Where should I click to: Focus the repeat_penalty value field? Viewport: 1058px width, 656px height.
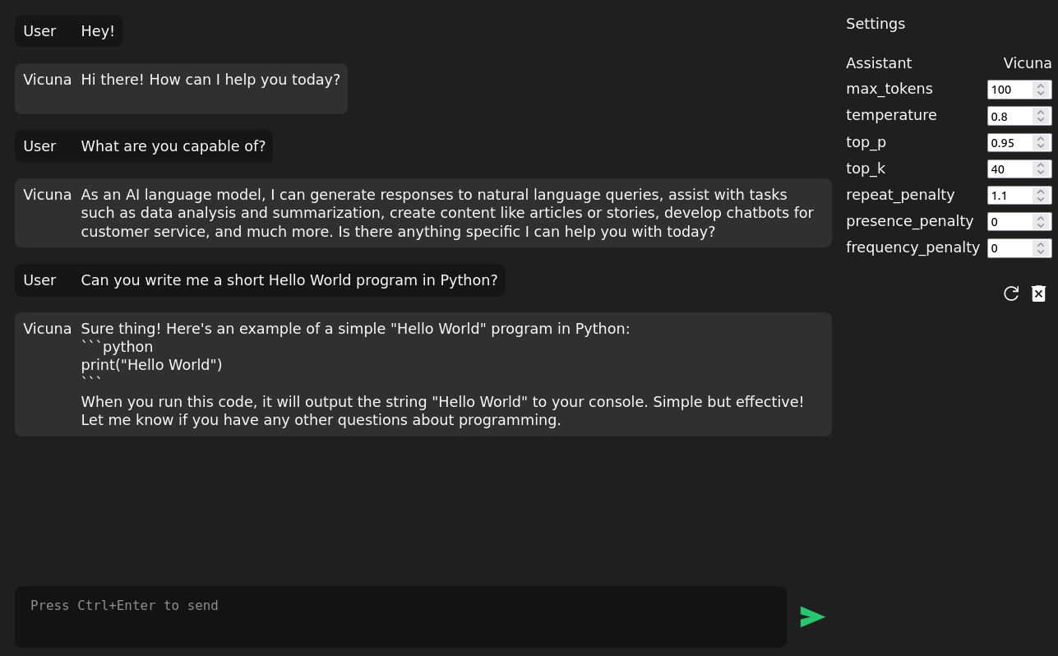1010,195
